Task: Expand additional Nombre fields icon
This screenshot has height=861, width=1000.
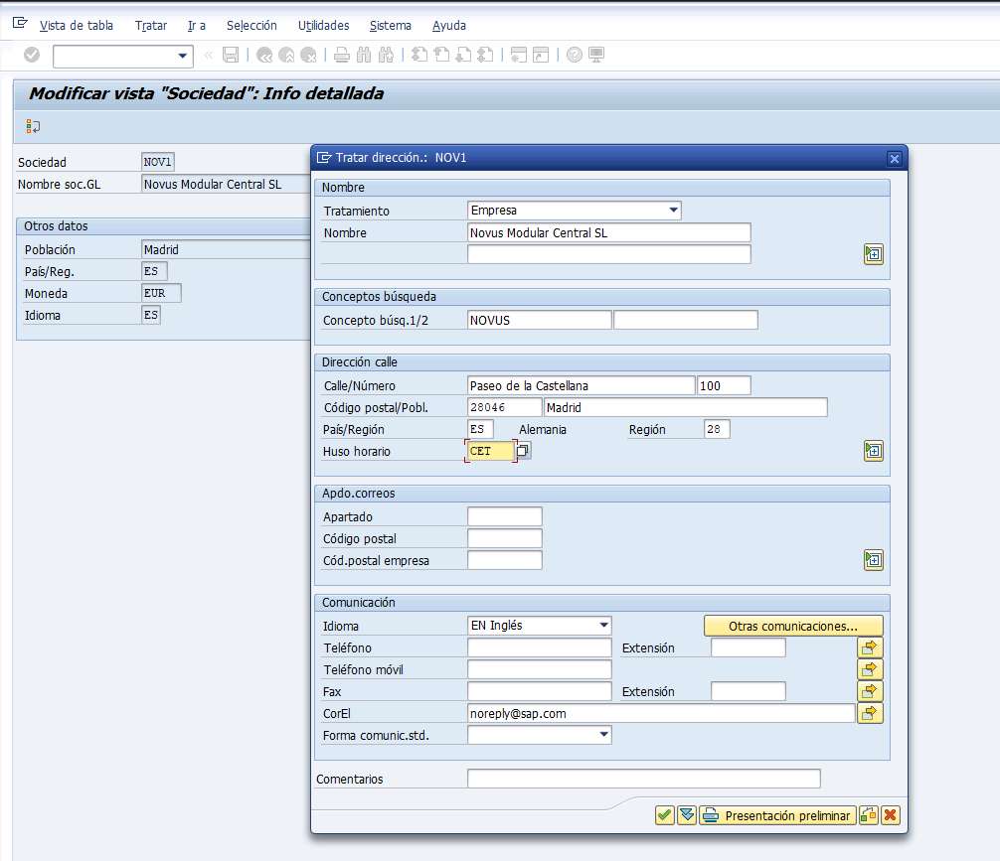Action: [x=873, y=254]
